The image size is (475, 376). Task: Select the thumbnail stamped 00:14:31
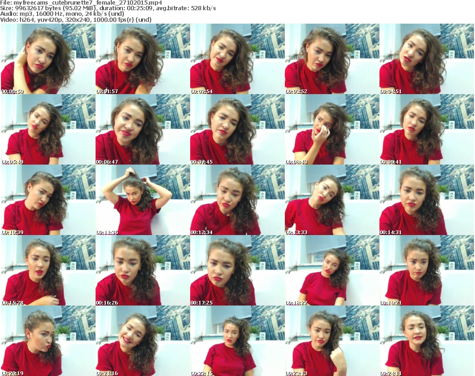[426, 200]
